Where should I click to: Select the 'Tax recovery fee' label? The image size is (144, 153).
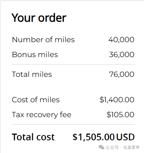[42, 115]
